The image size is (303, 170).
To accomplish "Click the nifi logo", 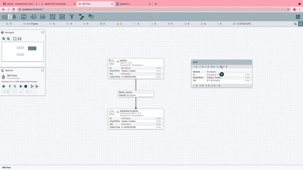I will [x=9, y=17].
